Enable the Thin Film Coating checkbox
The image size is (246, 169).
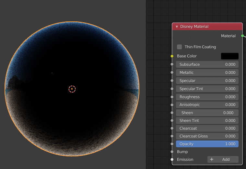pos(180,47)
